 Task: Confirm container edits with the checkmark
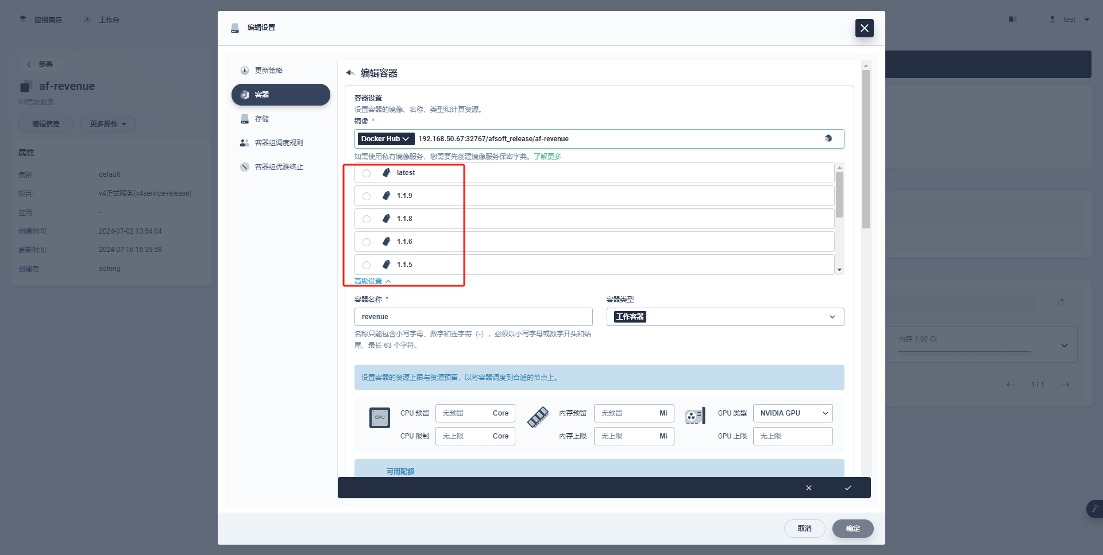(848, 488)
